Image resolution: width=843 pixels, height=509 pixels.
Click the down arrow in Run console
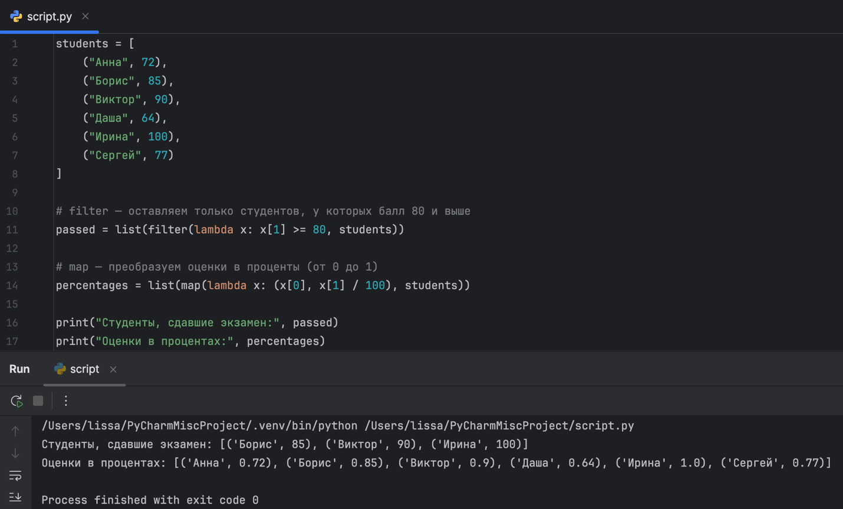point(15,453)
